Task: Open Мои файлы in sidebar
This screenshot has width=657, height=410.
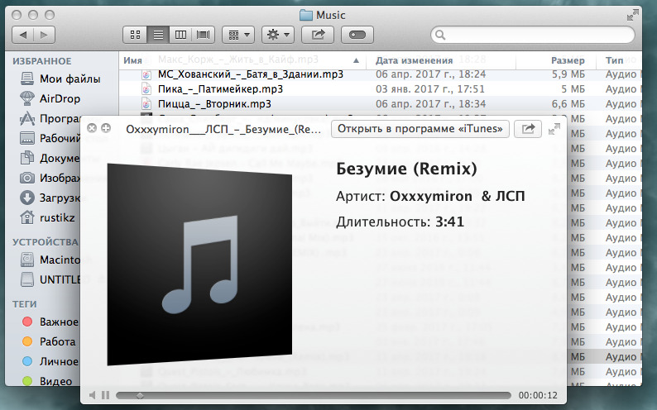Action: pos(60,79)
